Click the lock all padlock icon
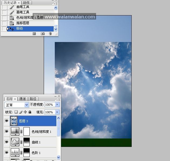Viewport: 170px width, 161px height. (30, 112)
